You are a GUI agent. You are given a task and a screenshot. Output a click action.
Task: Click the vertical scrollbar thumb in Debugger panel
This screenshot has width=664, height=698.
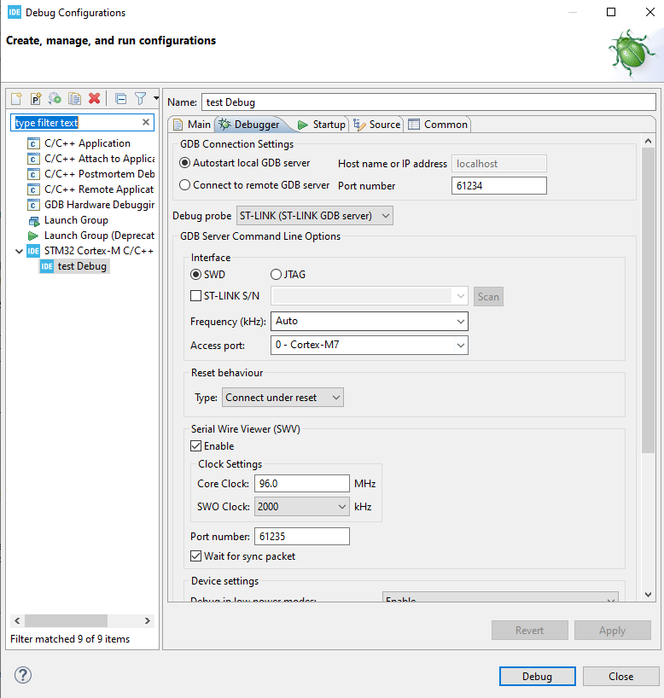tap(648, 300)
